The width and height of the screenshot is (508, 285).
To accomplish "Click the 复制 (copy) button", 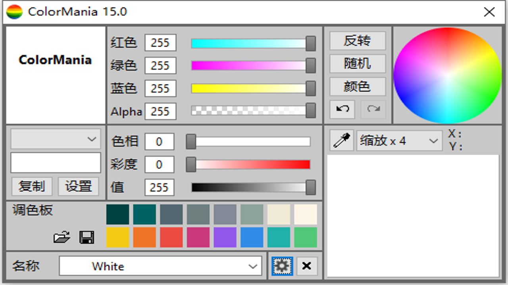I will tap(32, 186).
